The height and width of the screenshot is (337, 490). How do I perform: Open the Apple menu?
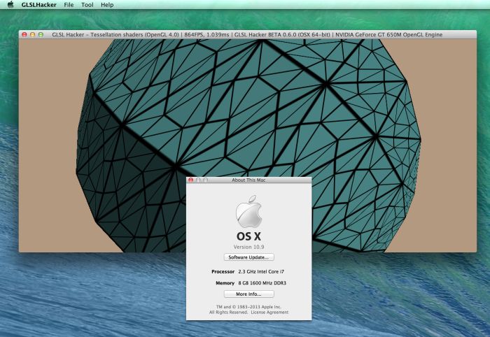[10, 5]
